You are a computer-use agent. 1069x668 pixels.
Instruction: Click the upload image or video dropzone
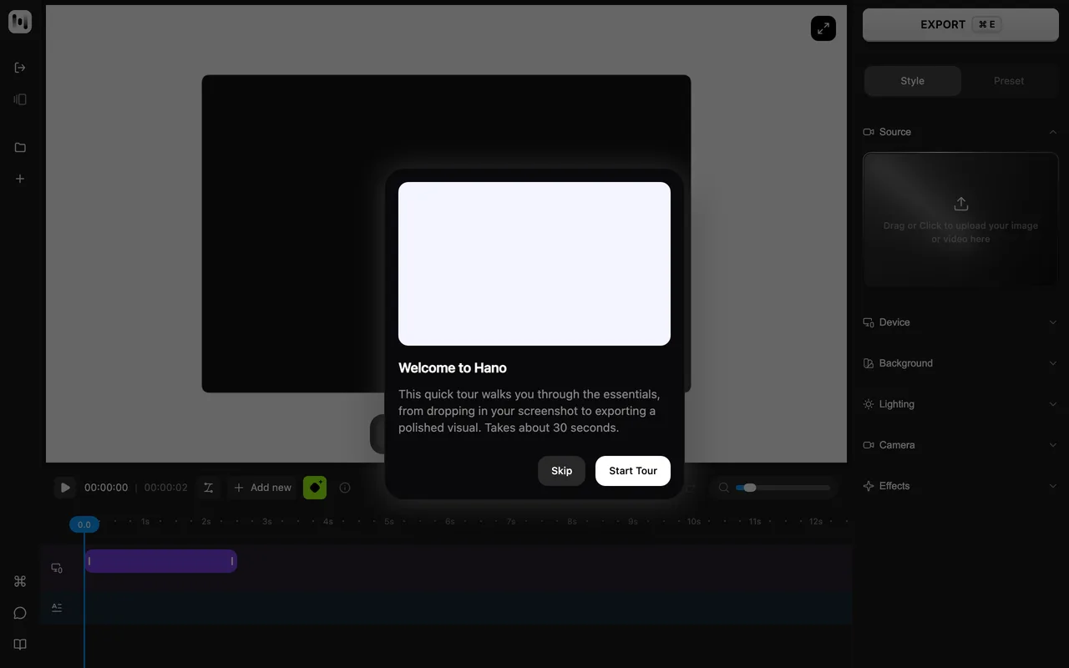click(960, 220)
